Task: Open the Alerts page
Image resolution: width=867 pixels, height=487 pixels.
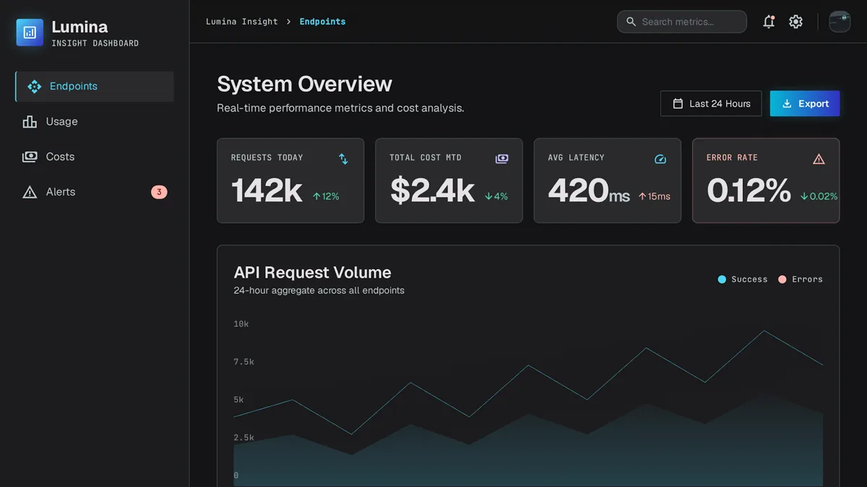Action: pyautogui.click(x=95, y=192)
